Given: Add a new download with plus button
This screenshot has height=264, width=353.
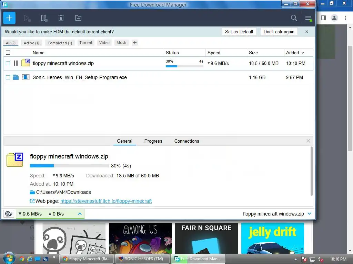Looking at the screenshot, I should [x=9, y=18].
